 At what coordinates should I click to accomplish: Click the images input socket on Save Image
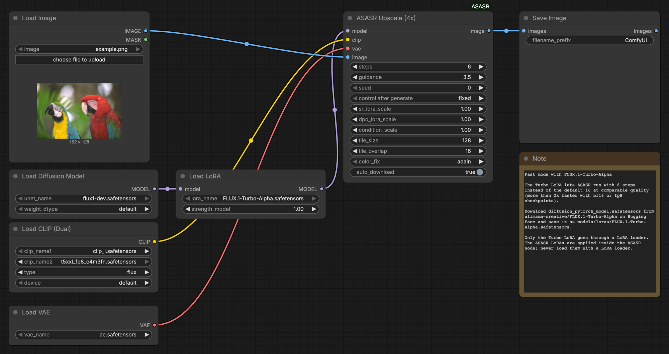(x=524, y=31)
